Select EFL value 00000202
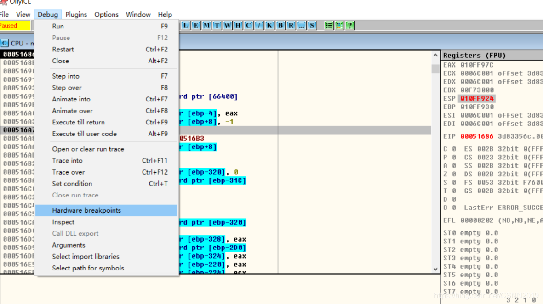This screenshot has height=304, width=543. [477, 220]
